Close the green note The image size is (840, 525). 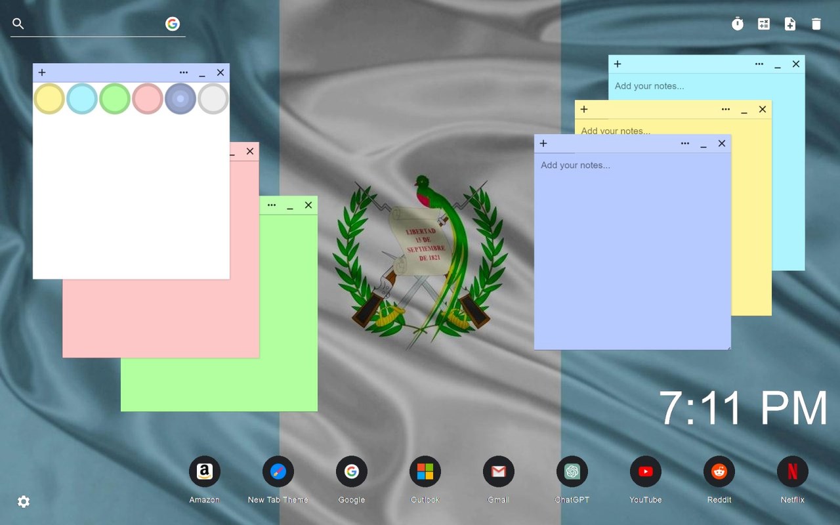[x=308, y=205]
